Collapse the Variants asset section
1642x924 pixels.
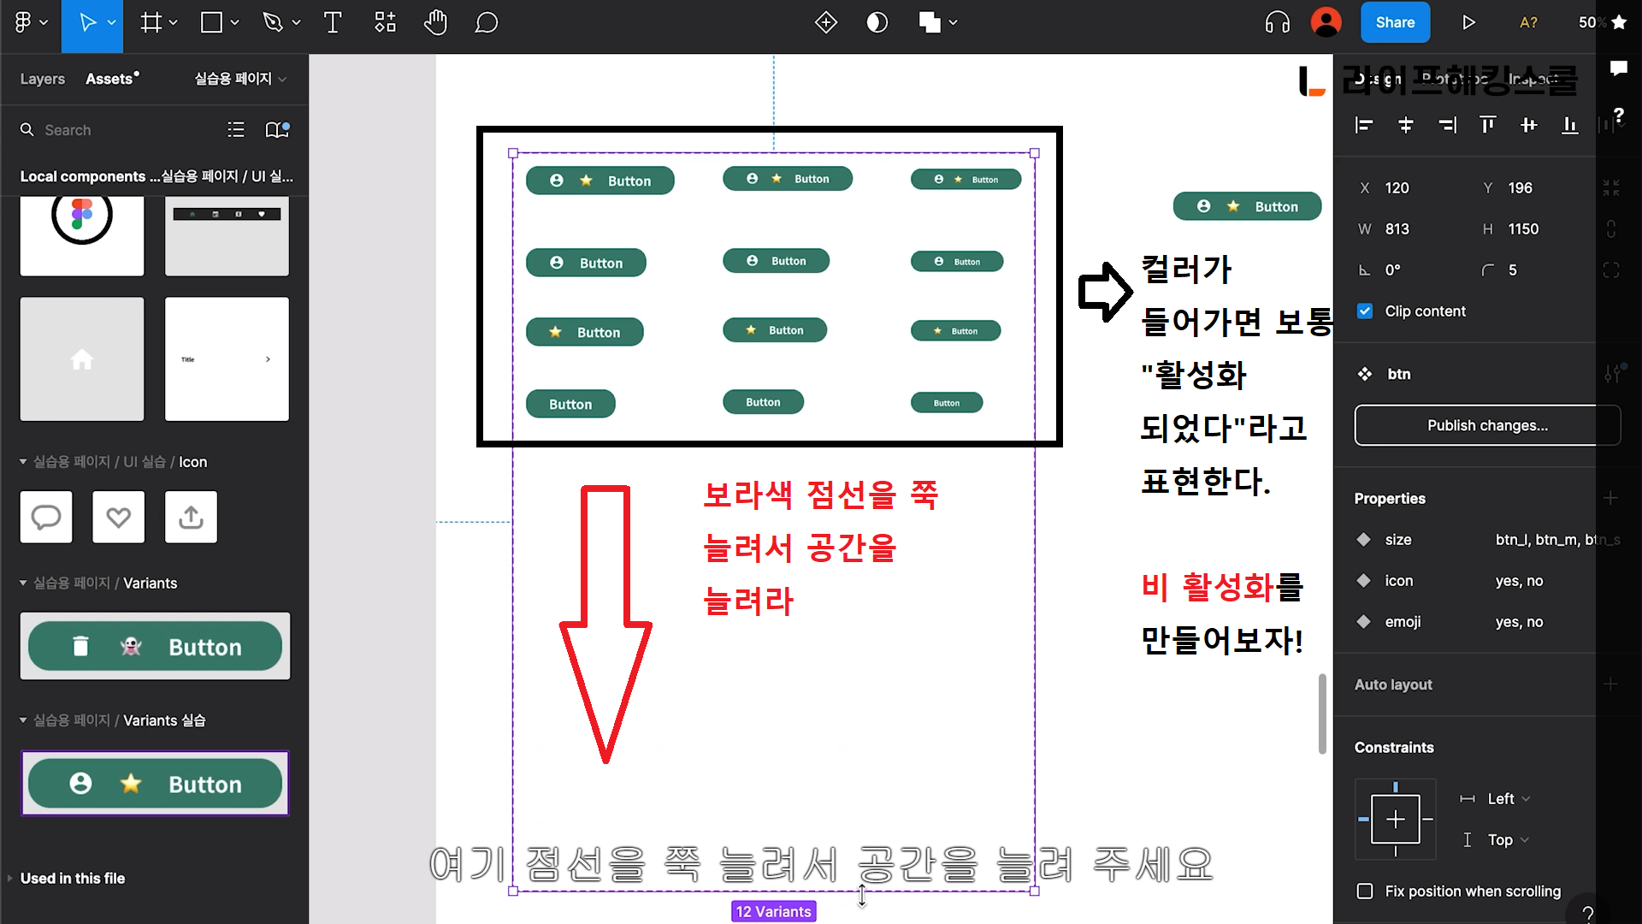24,583
